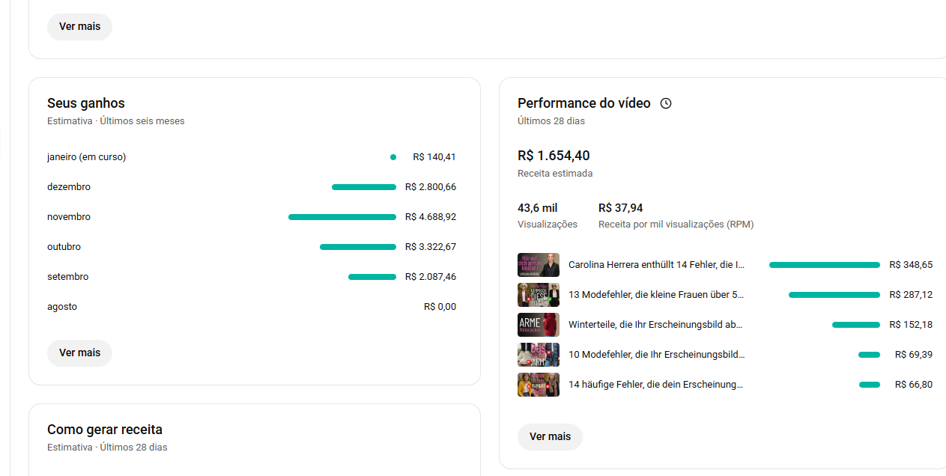Image resolution: width=946 pixels, height=476 pixels.
Task: Open the 13 Modefehler, die kleine Frauen title
Action: coord(656,295)
